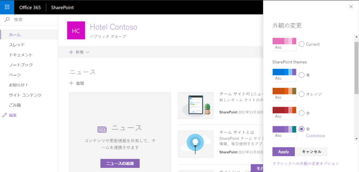Open the Hotel Contoso site title

114,27
